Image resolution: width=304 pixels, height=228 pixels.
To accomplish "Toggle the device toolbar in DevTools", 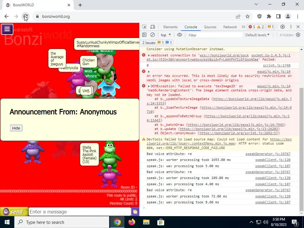I will (153, 27).
